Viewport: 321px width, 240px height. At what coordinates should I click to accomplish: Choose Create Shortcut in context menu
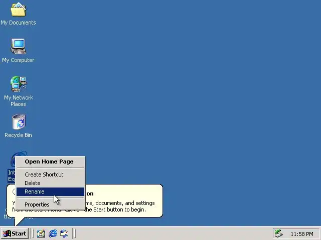tap(50, 174)
